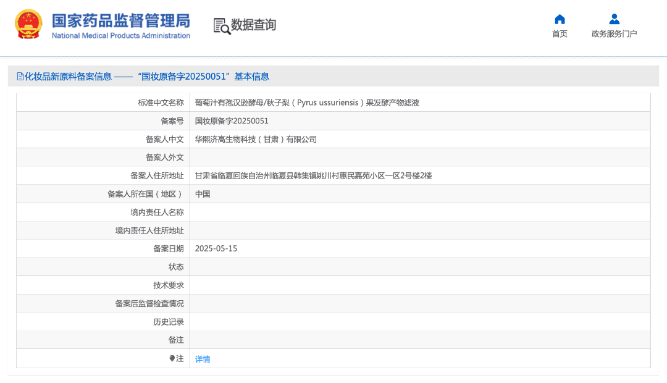
Task: Open 政务服务门户 text label
Action: 614,34
